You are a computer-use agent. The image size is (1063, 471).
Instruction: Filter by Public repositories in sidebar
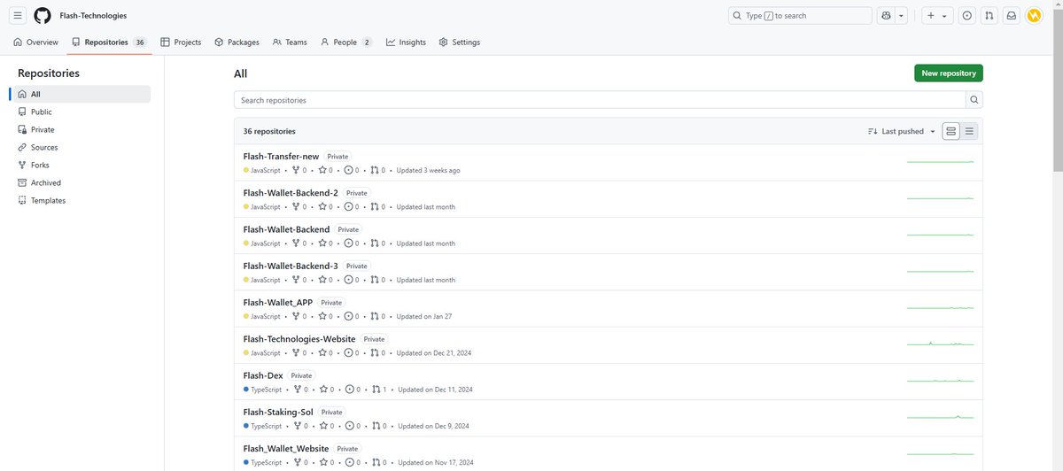click(81, 112)
